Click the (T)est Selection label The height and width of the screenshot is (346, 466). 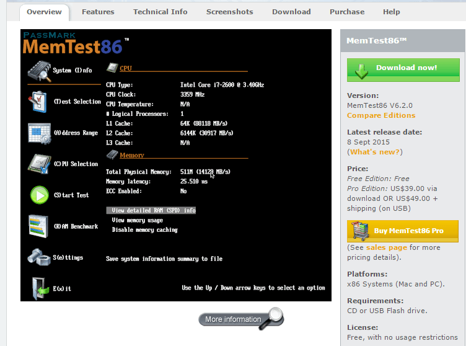click(77, 102)
